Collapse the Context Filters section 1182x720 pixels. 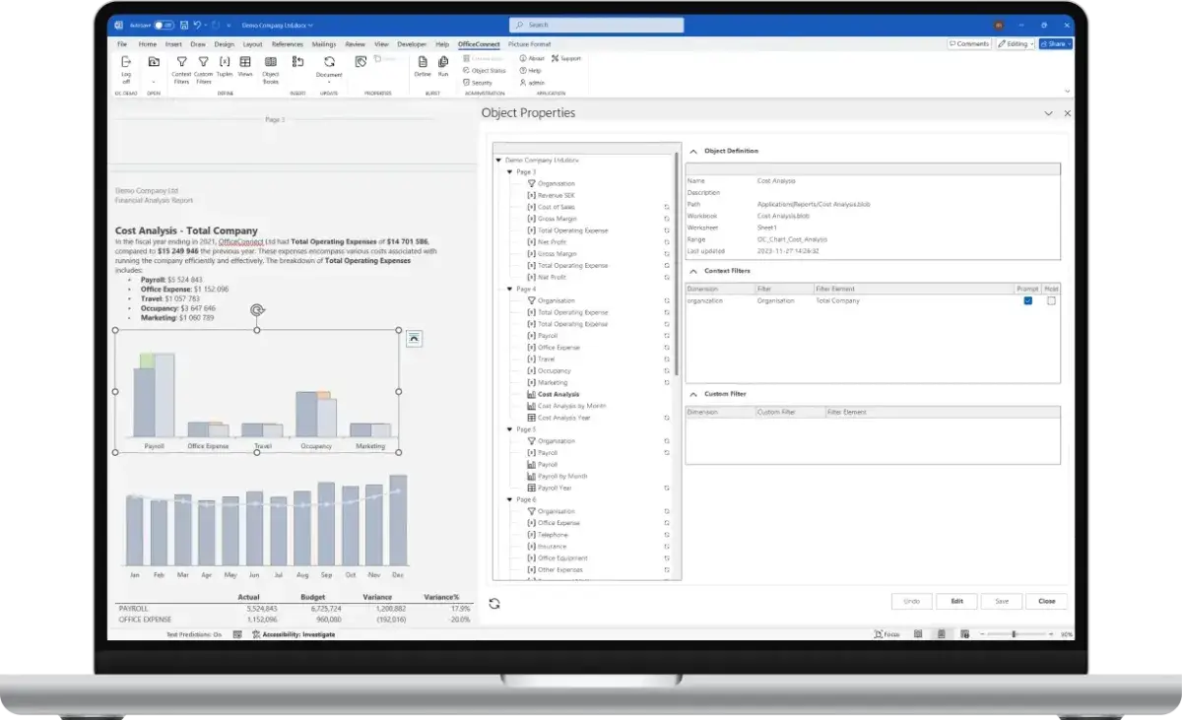[x=694, y=270]
